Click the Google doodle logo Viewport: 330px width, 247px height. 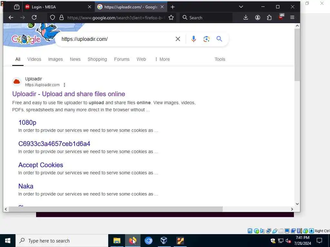(x=26, y=39)
